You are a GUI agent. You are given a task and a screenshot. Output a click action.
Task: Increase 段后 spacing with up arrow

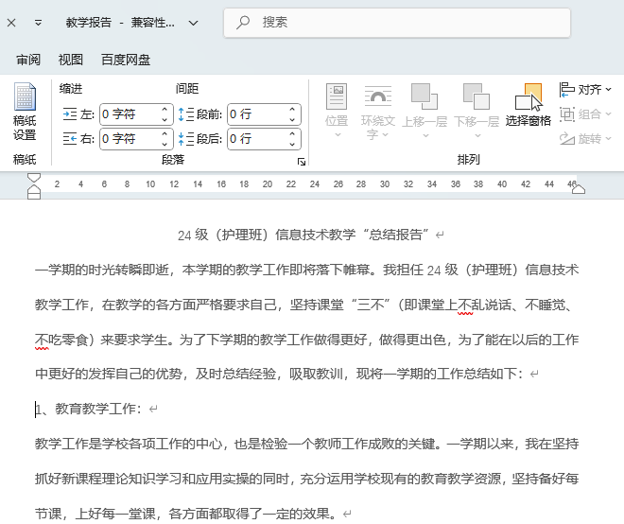[x=292, y=133]
